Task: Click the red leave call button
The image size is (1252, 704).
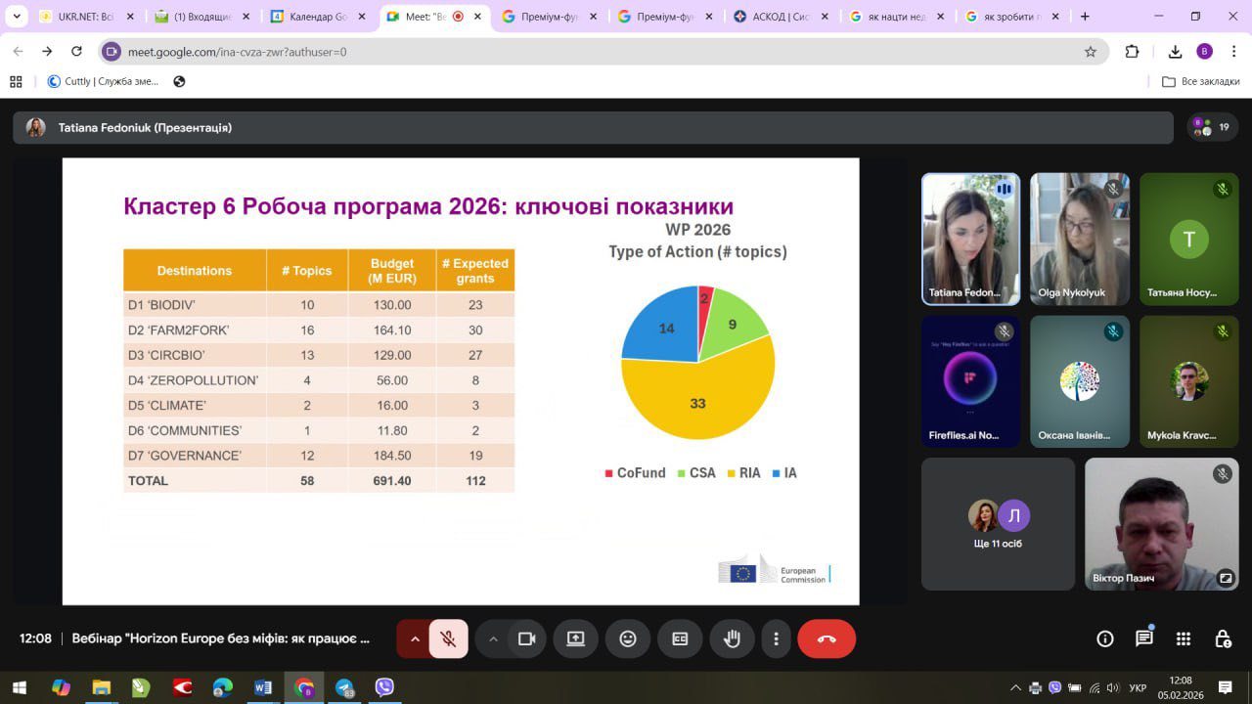Action: tap(826, 638)
